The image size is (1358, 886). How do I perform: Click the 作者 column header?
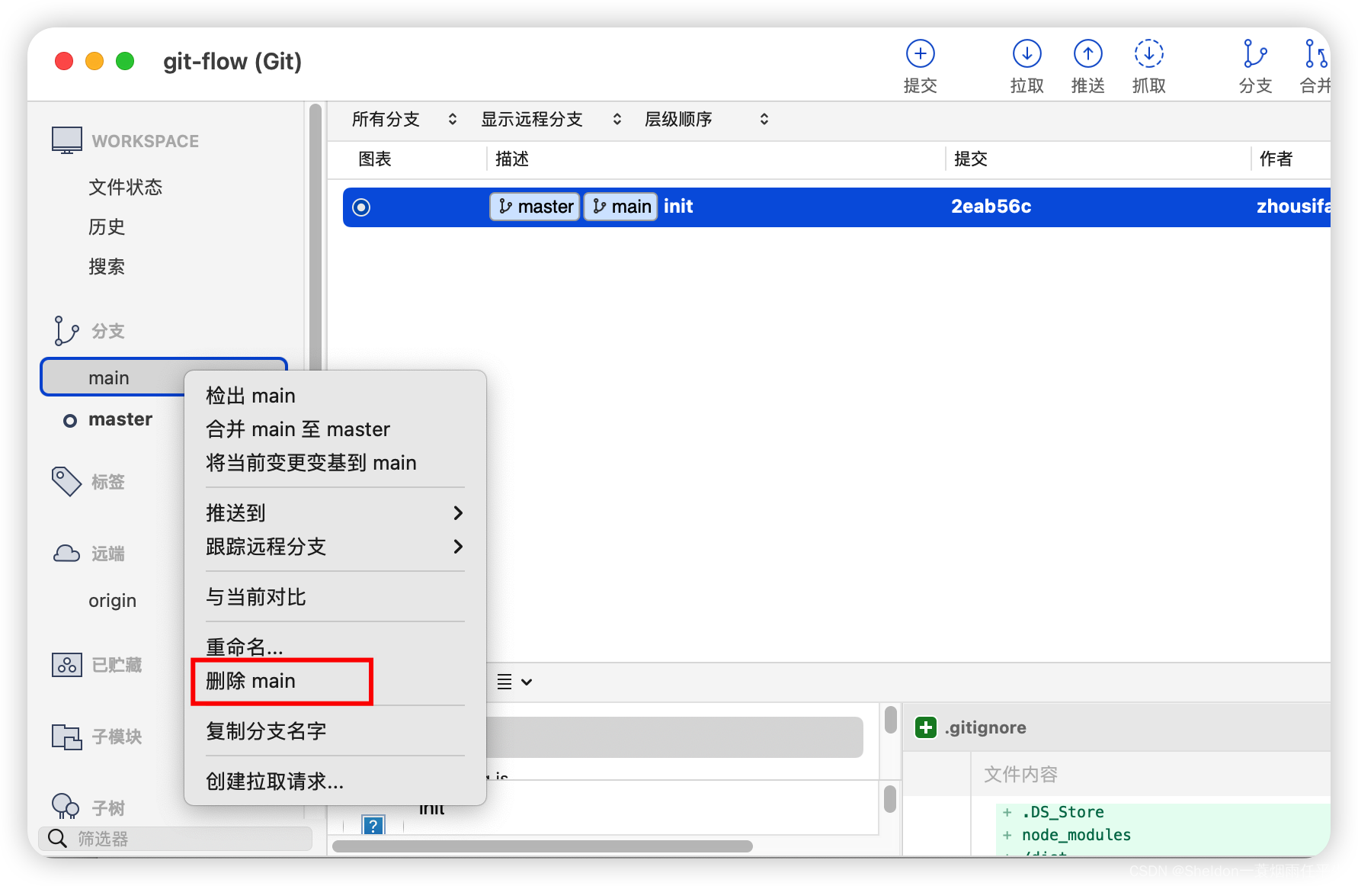click(1276, 159)
